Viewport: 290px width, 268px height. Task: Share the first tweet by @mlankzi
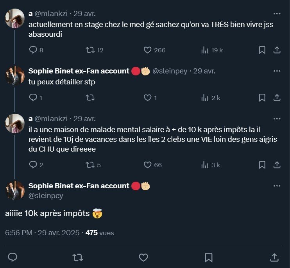pos(276,50)
